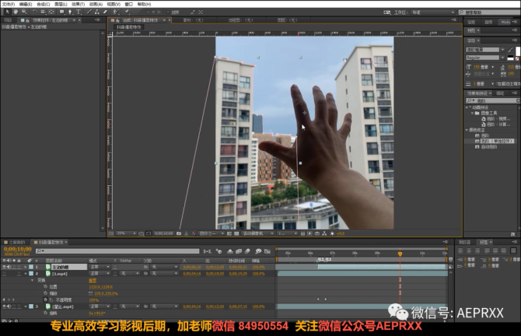The width and height of the screenshot is (521, 336).
Task: Select the Zoom magnifier tool
Action: coord(24,12)
